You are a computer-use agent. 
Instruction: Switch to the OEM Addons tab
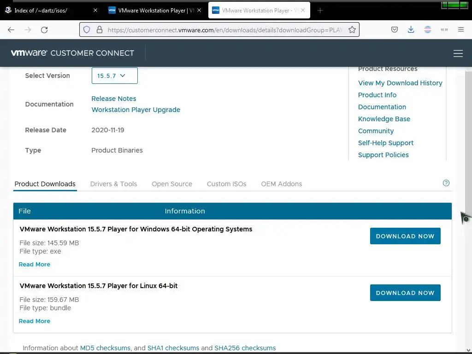pyautogui.click(x=282, y=184)
